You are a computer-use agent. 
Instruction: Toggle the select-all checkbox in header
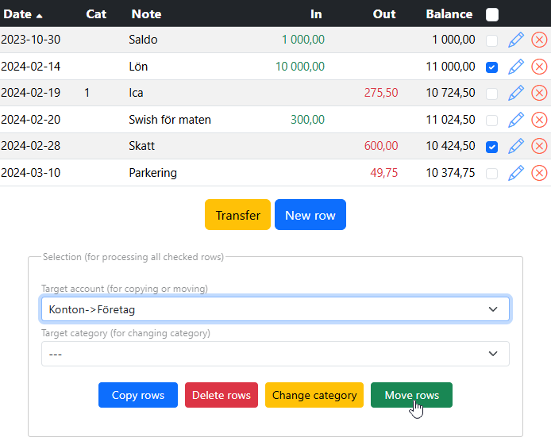point(492,14)
